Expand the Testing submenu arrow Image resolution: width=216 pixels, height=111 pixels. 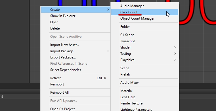tap(175, 54)
